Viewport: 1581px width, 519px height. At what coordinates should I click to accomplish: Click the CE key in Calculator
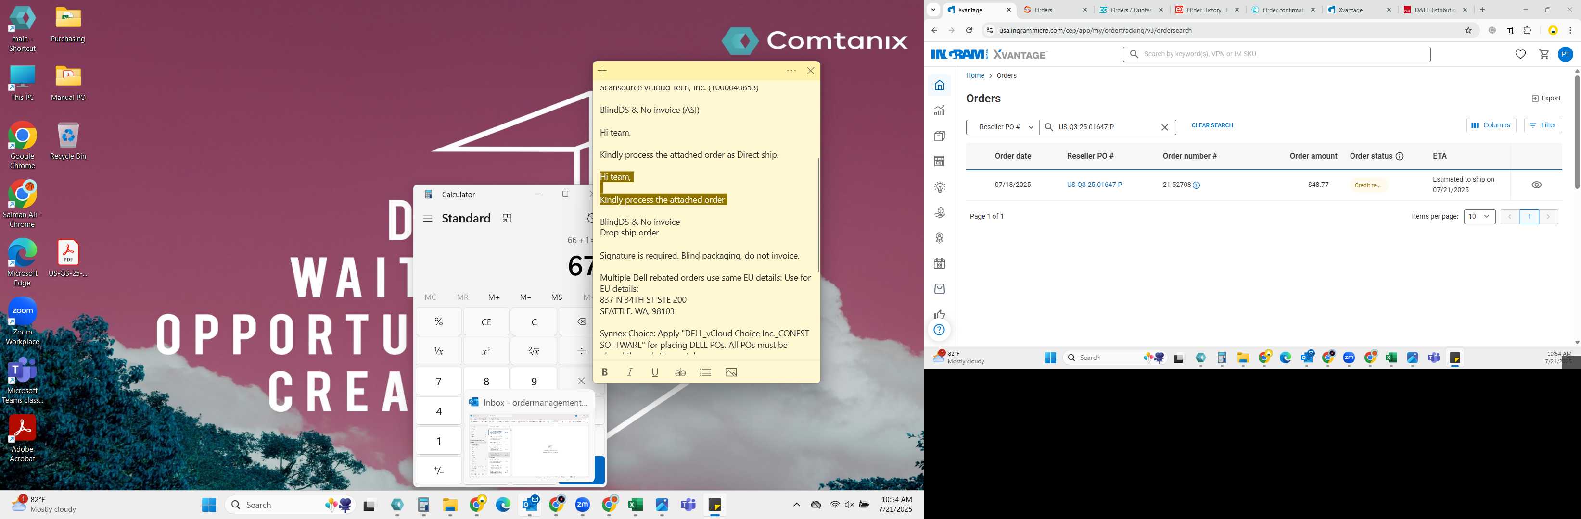point(486,321)
